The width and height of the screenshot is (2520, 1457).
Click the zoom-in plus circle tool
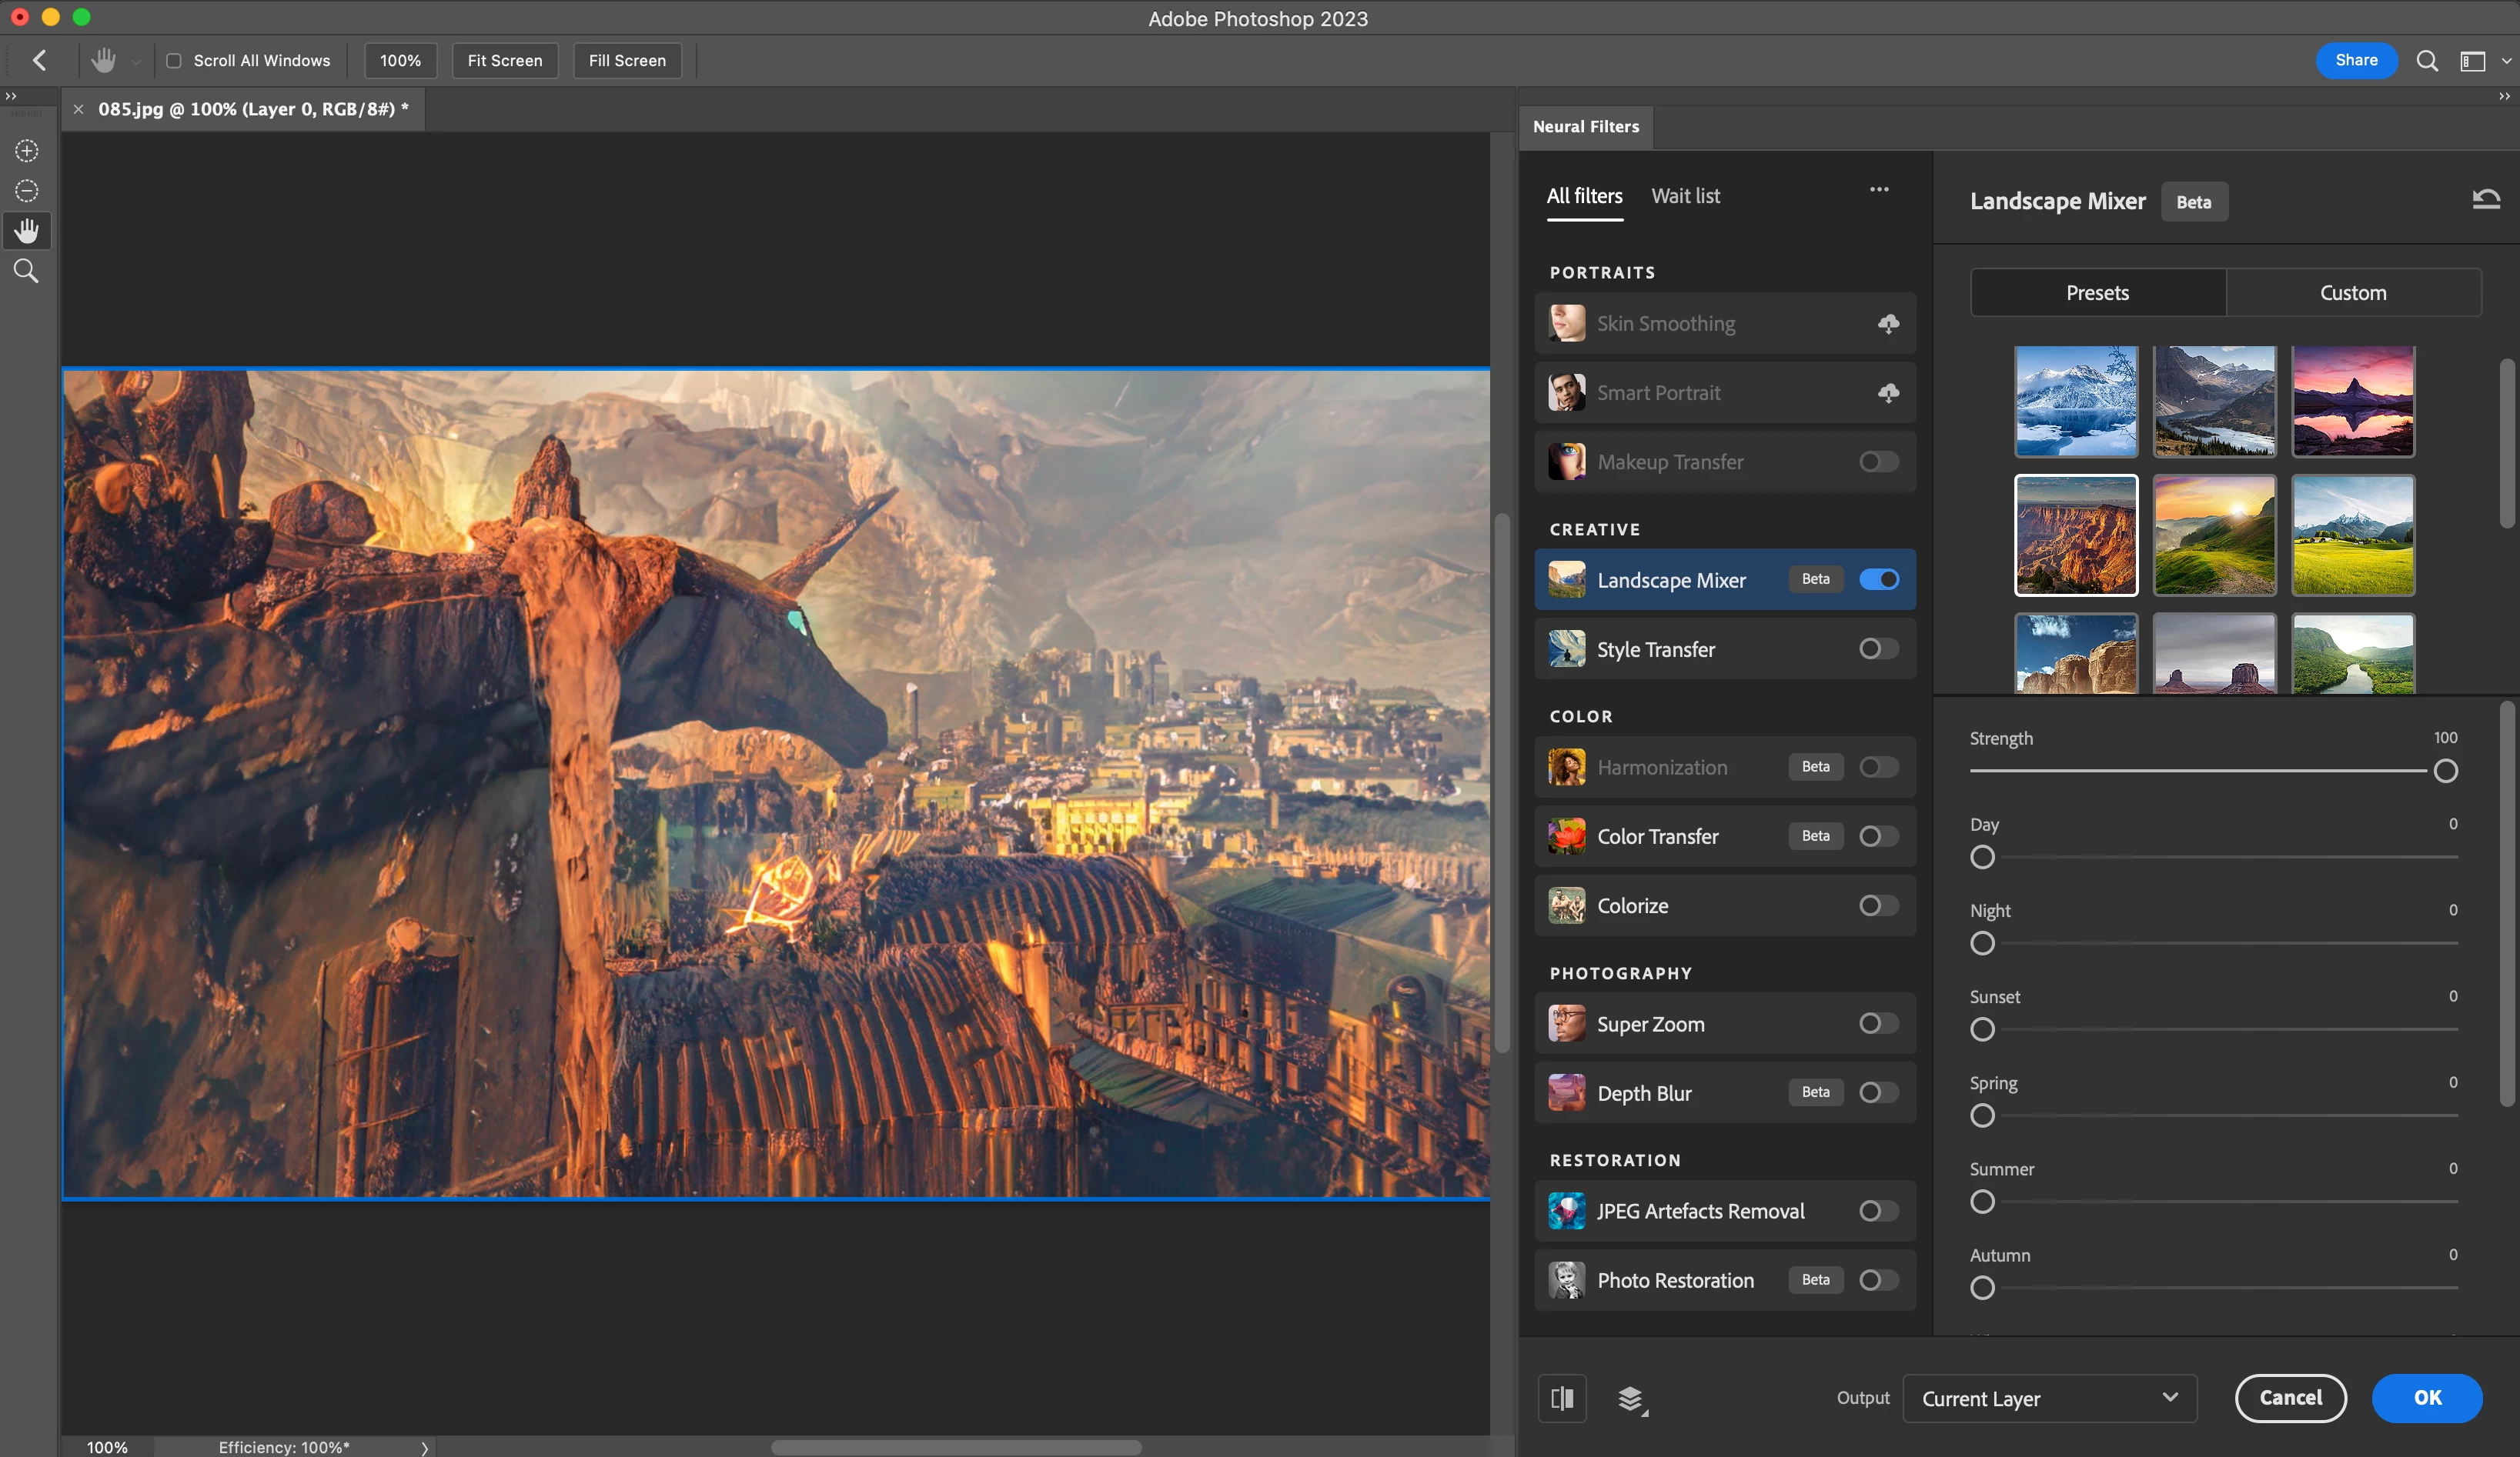(26, 151)
